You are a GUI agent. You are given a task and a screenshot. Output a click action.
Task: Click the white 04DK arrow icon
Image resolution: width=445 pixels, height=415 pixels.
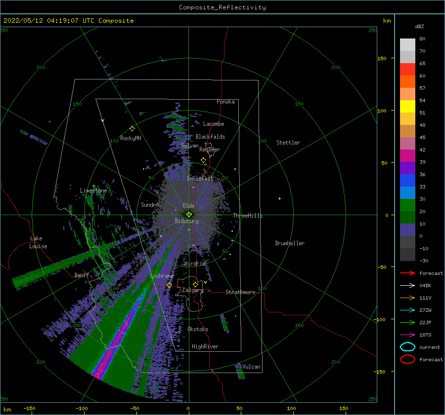pos(407,285)
